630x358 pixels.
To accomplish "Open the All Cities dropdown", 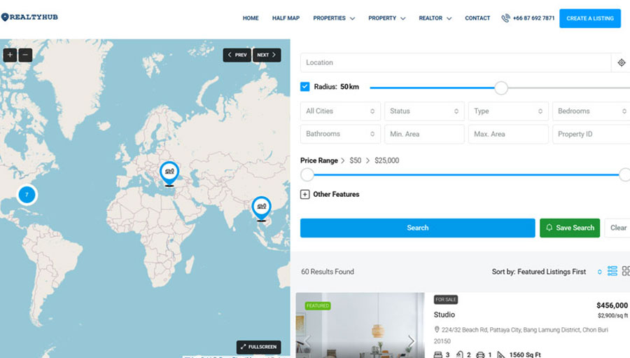I will tap(341, 111).
